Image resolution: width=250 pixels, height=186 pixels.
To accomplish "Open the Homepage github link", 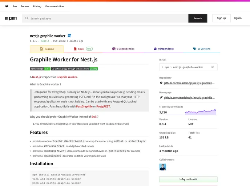I will tap(189, 98).
